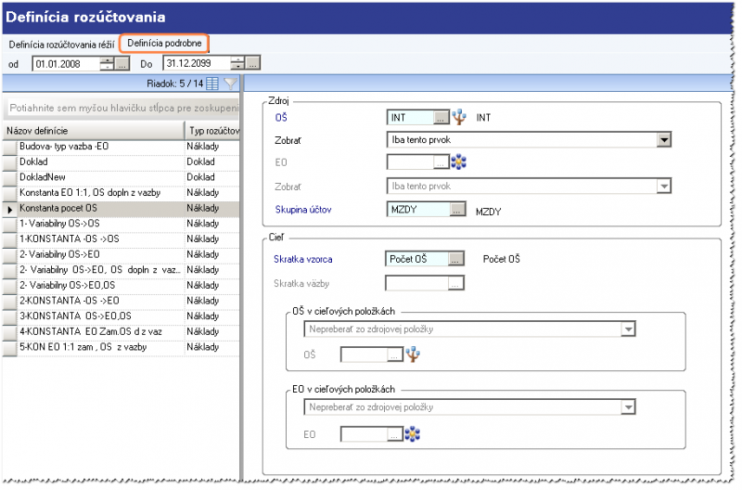742x490 pixels.
Task: Expand the dropdown in EO v cieľových položkách
Action: pyautogui.click(x=628, y=407)
